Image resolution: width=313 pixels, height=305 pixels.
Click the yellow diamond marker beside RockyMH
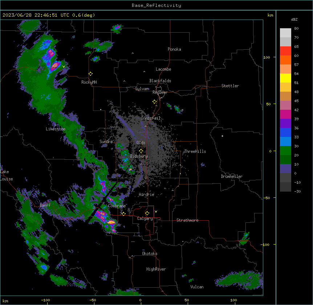[91, 74]
